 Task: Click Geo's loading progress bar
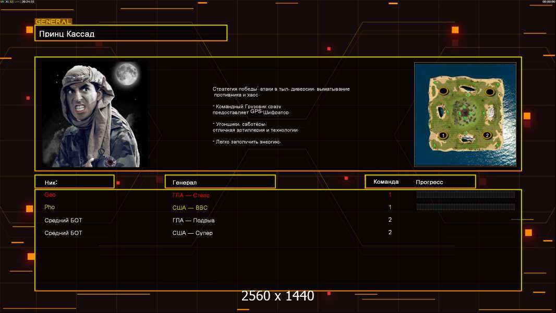click(465, 194)
